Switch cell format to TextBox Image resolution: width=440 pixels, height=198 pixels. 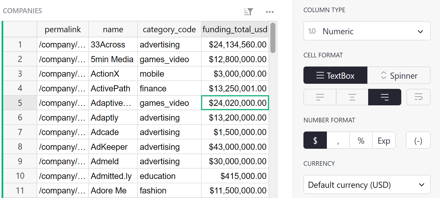coord(335,76)
